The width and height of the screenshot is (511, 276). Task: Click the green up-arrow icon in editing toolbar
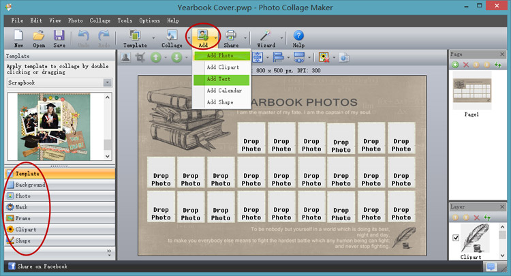pos(156,58)
